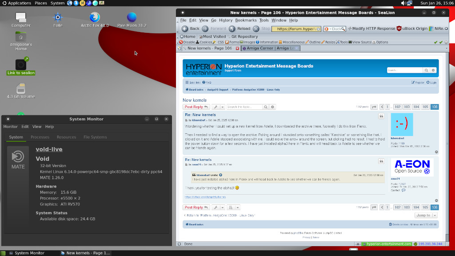Go to page 102 in bottom pagination
Image resolution: width=455 pixels, height=256 pixels.
click(x=397, y=207)
